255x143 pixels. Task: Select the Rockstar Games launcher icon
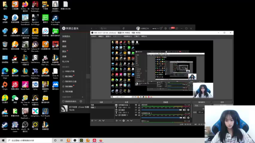35,33
